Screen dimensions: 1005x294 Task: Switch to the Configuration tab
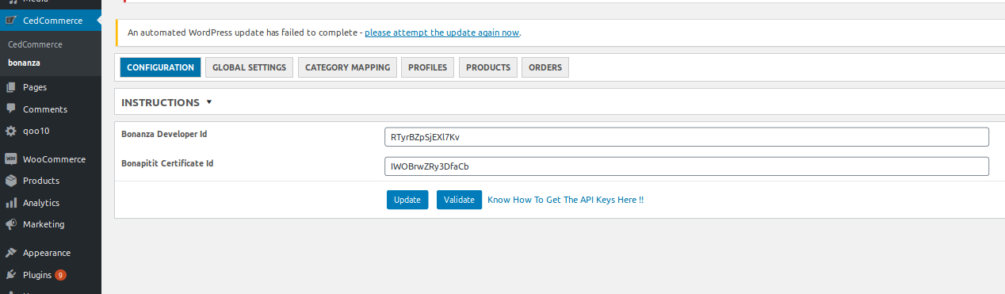coord(160,67)
